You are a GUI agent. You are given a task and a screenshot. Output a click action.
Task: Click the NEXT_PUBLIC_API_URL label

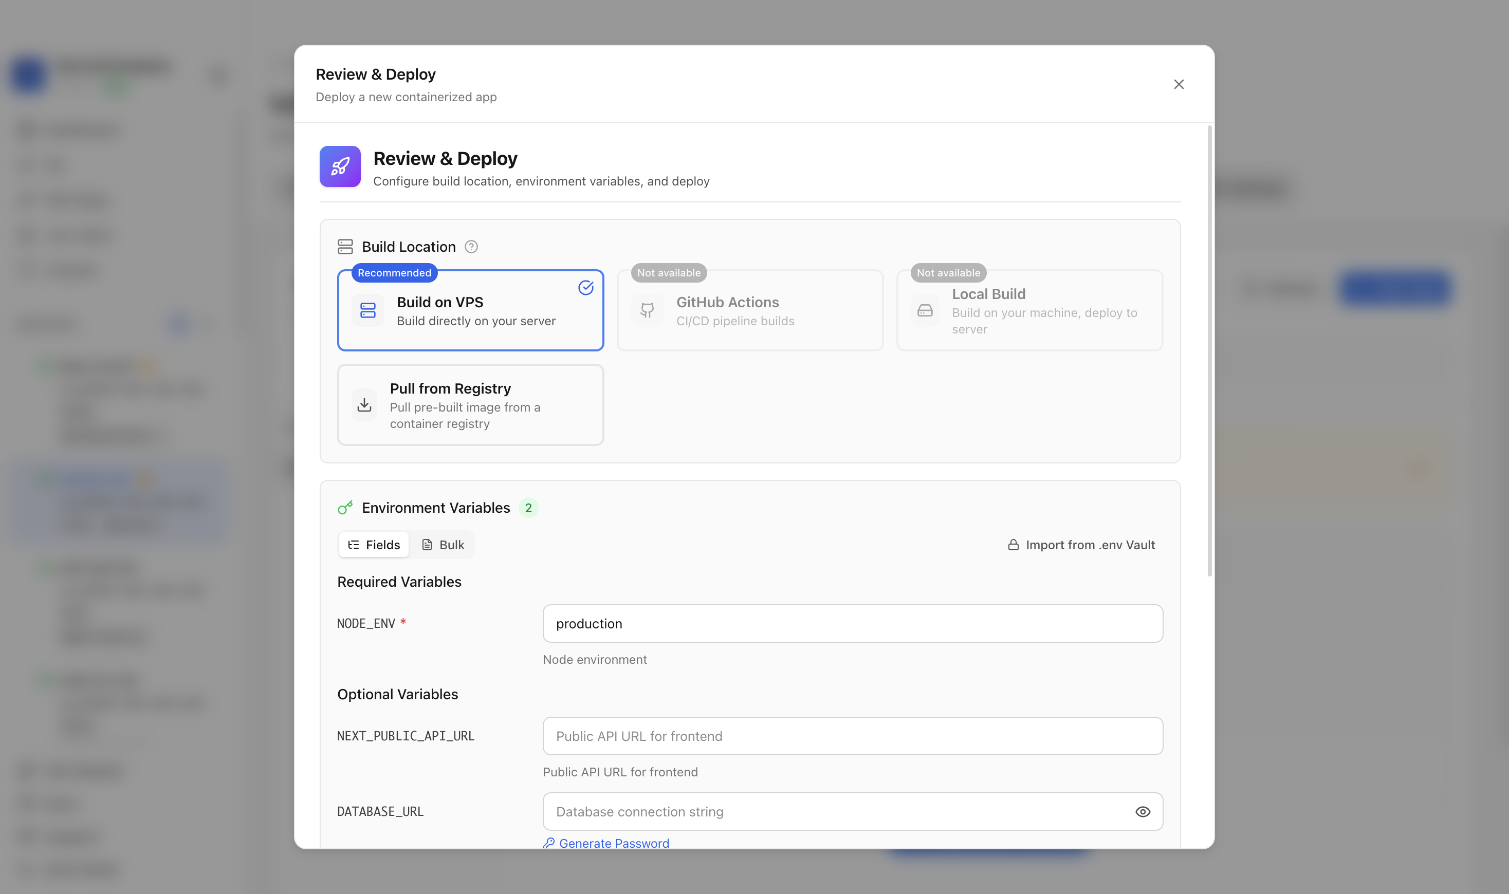tap(406, 736)
